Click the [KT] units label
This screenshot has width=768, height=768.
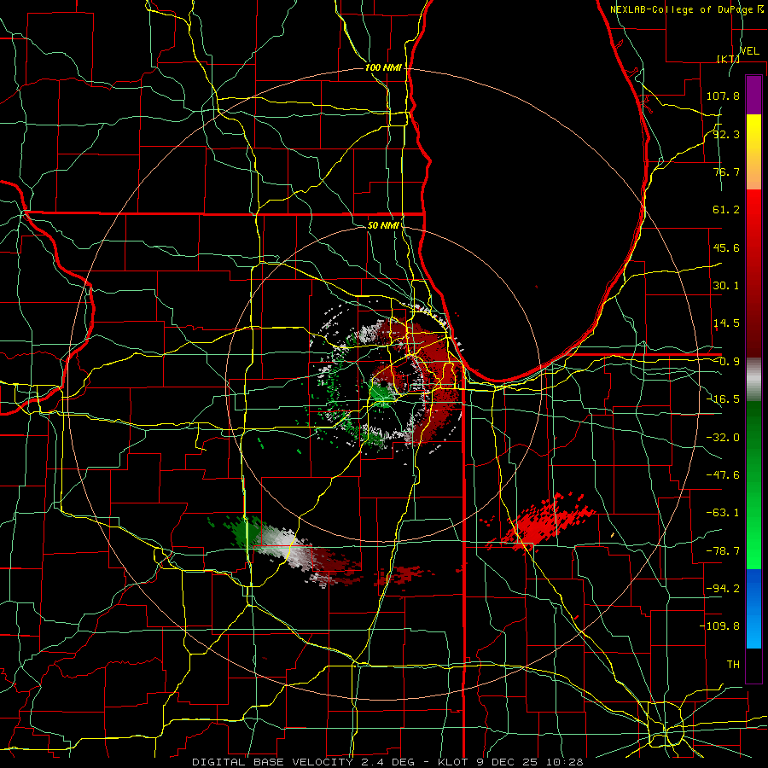[x=728, y=59]
